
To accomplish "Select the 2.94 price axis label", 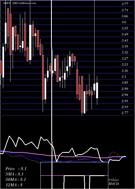I will [x=125, y=95].
